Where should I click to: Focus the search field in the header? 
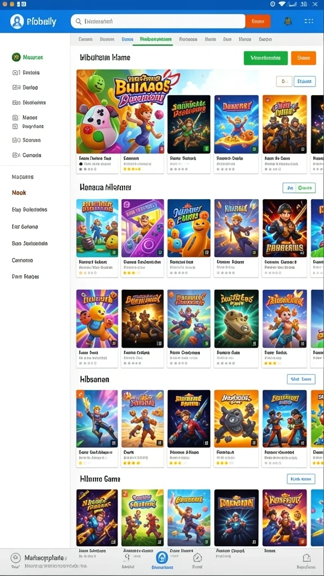click(158, 21)
